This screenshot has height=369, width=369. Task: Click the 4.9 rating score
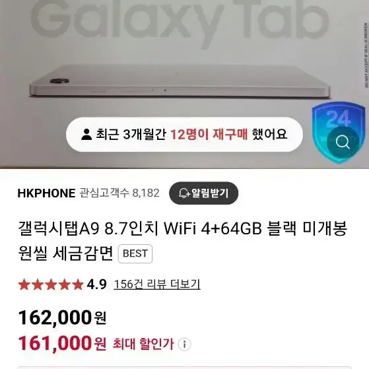point(97,285)
